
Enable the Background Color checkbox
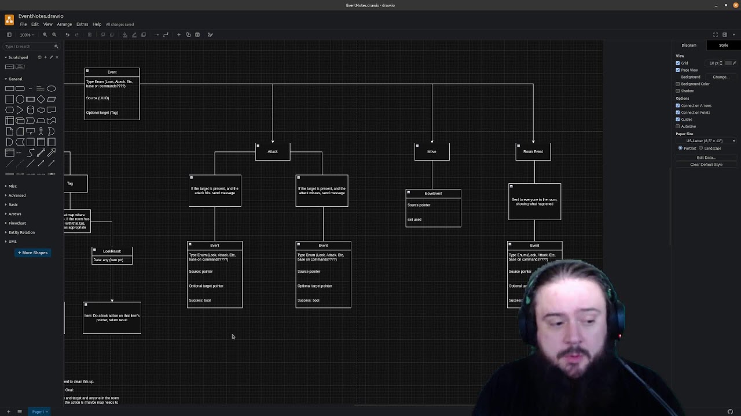[678, 84]
